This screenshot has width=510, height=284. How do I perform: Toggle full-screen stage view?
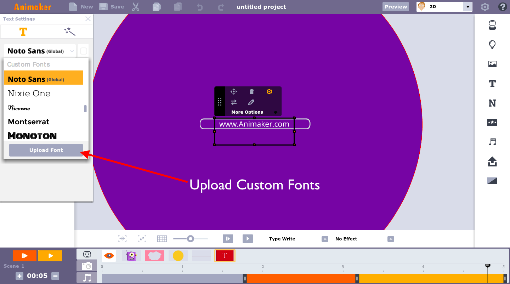142,239
